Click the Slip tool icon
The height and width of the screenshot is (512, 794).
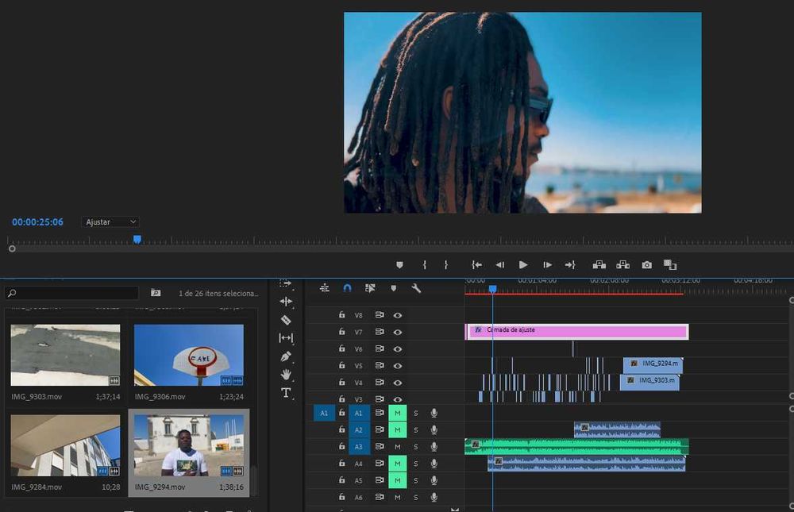point(286,338)
